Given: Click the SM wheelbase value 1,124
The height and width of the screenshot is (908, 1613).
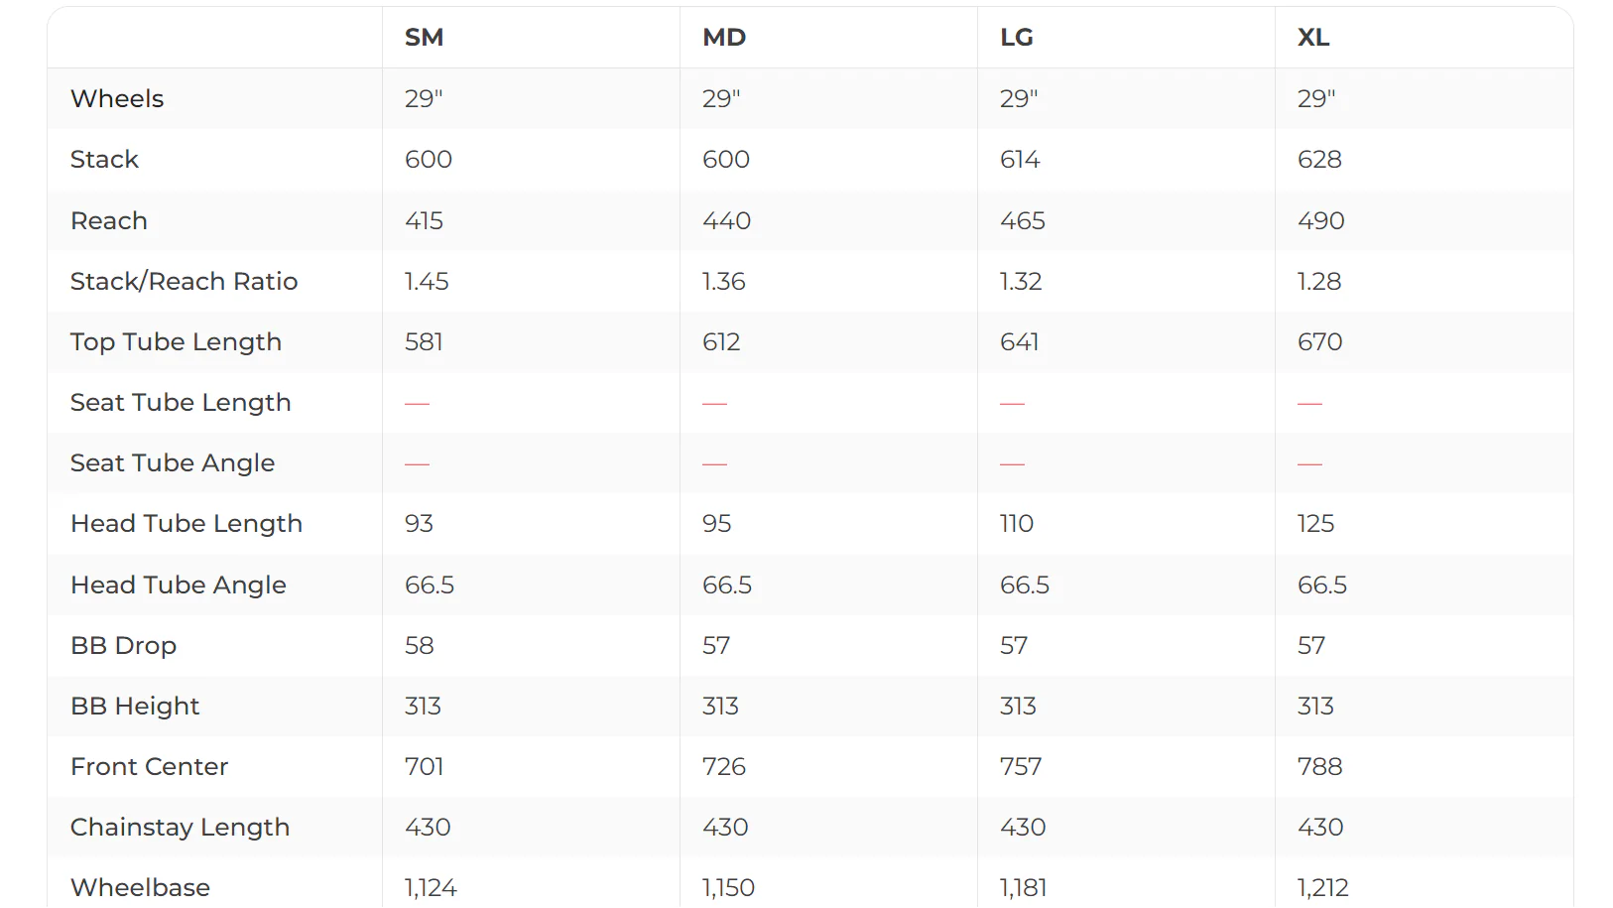Looking at the screenshot, I should point(431,888).
